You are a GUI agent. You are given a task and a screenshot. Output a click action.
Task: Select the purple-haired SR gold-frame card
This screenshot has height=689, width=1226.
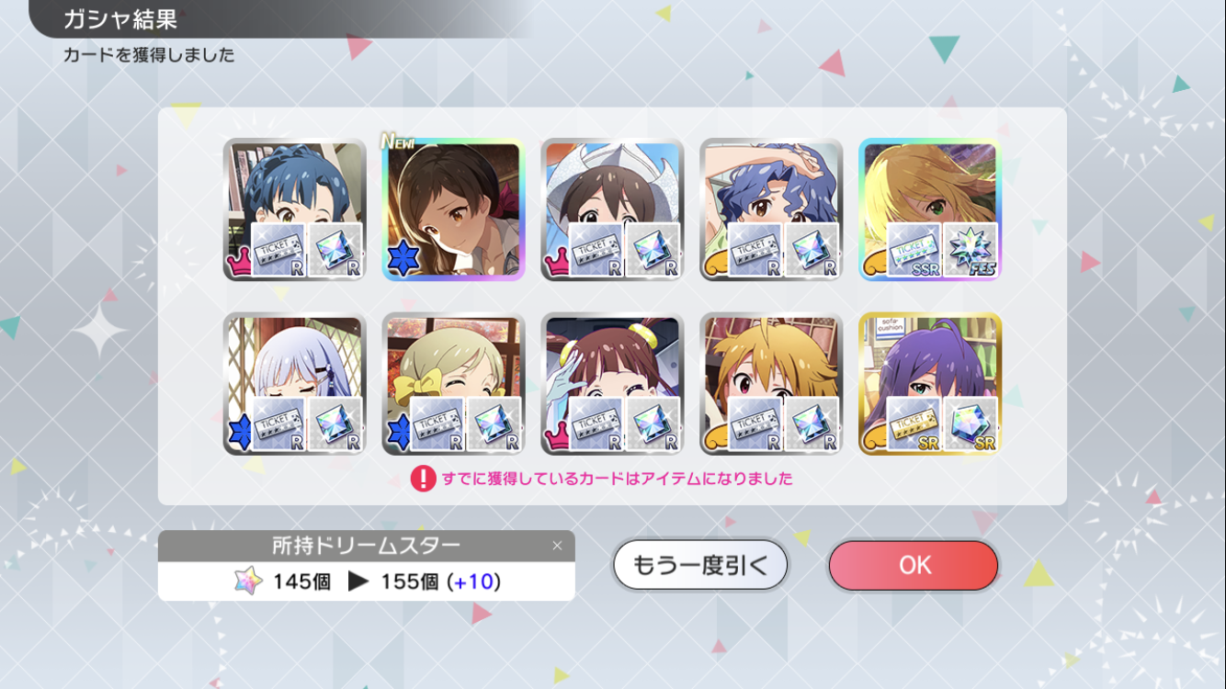click(x=930, y=384)
